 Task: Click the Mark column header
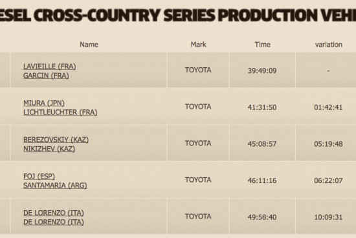click(x=199, y=45)
